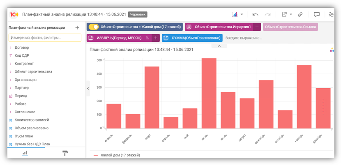Switch to the chart data tab
Image resolution: width=341 pixels, height=165 pixels.
click(x=25, y=153)
